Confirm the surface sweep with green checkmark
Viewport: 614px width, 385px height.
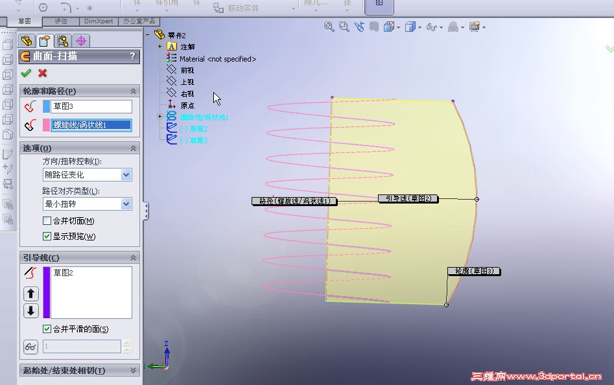point(26,73)
